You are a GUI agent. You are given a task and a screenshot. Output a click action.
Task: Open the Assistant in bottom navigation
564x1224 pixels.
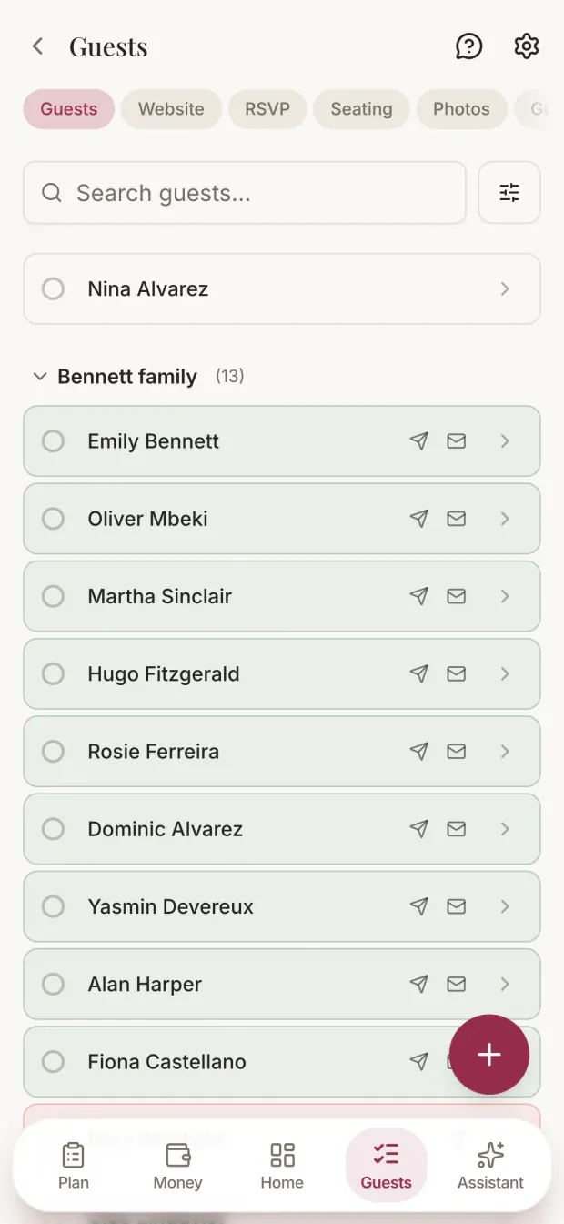click(x=490, y=1166)
